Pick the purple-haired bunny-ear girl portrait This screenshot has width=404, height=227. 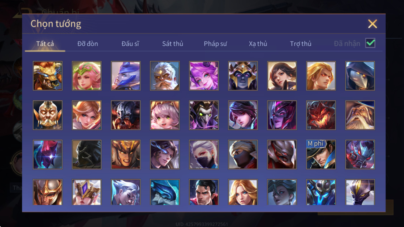pos(204,76)
